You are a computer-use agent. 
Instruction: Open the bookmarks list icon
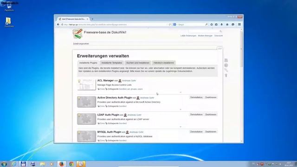[216, 25]
